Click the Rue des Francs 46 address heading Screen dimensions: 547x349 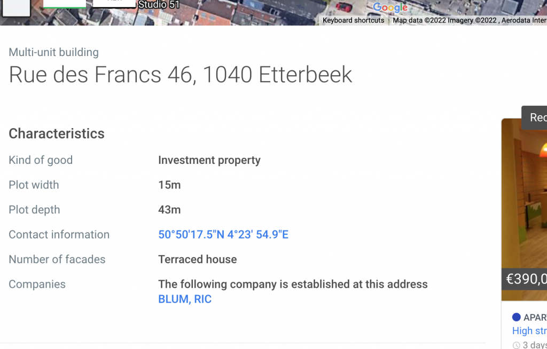point(181,75)
